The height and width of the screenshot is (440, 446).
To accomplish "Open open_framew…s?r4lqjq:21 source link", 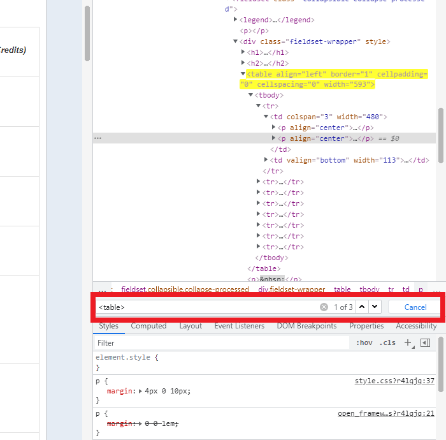I will pos(385,413).
